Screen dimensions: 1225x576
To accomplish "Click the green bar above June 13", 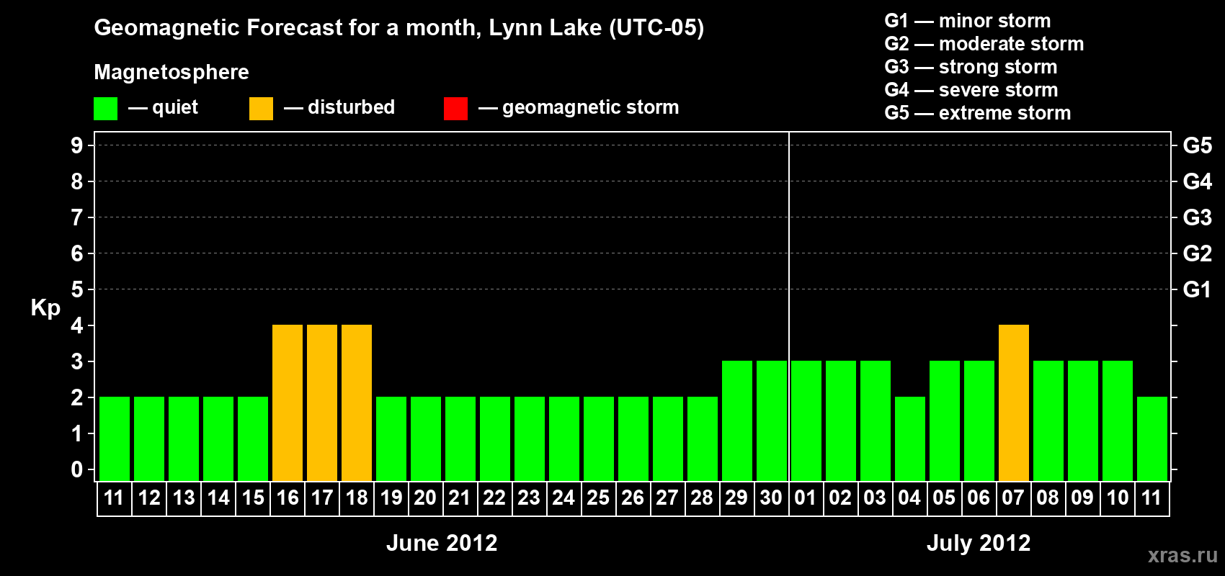I will click(x=184, y=438).
